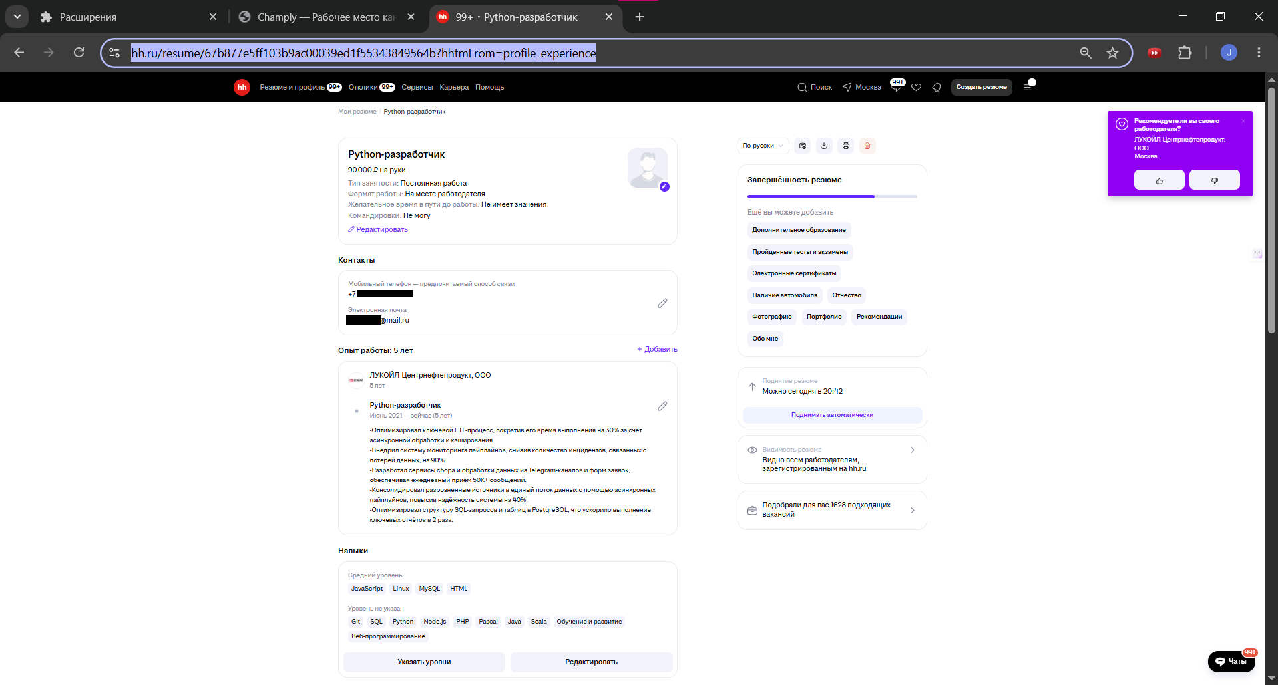The height and width of the screenshot is (685, 1278).
Task: Expand the 1628 подходящих вакансий card chevron
Action: point(912,510)
